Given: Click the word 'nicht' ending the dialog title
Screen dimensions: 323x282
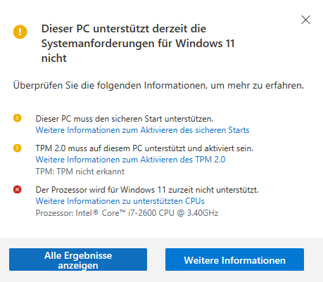Looking at the screenshot, I should pyautogui.click(x=54, y=58).
